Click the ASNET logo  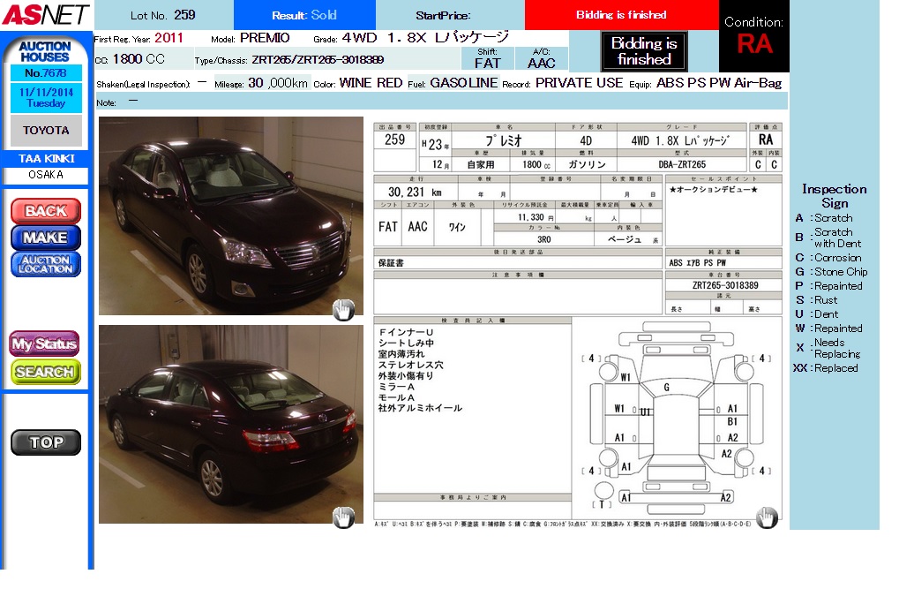coord(46,14)
